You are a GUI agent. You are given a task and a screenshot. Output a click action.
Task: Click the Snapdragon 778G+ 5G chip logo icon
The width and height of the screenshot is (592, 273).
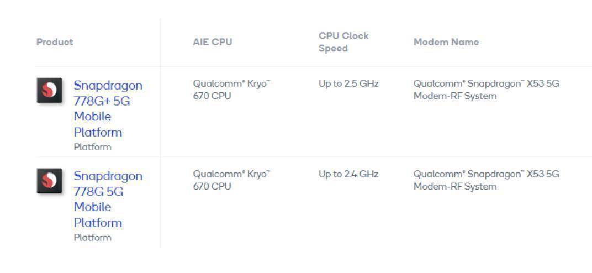[49, 90]
